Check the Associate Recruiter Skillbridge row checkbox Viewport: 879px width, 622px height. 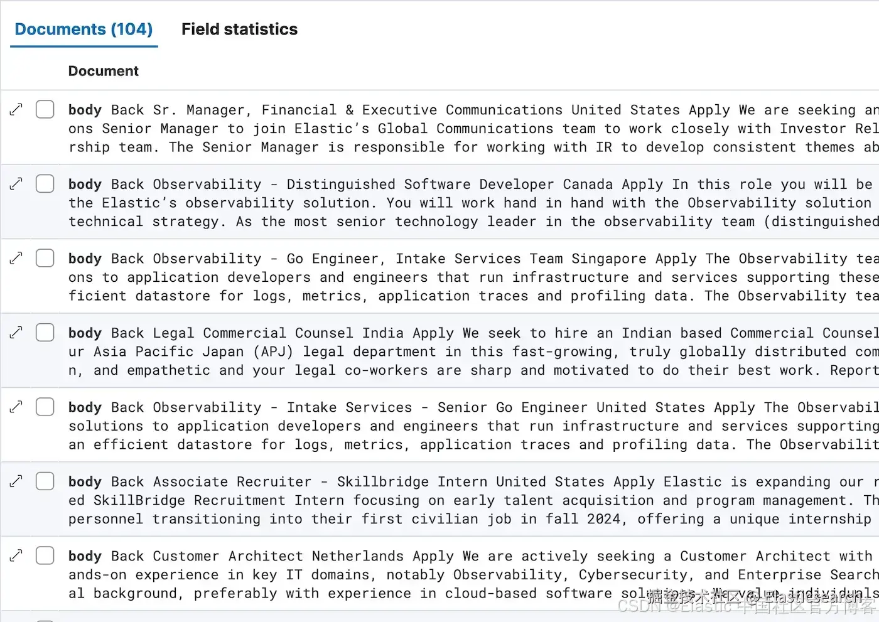[45, 481]
